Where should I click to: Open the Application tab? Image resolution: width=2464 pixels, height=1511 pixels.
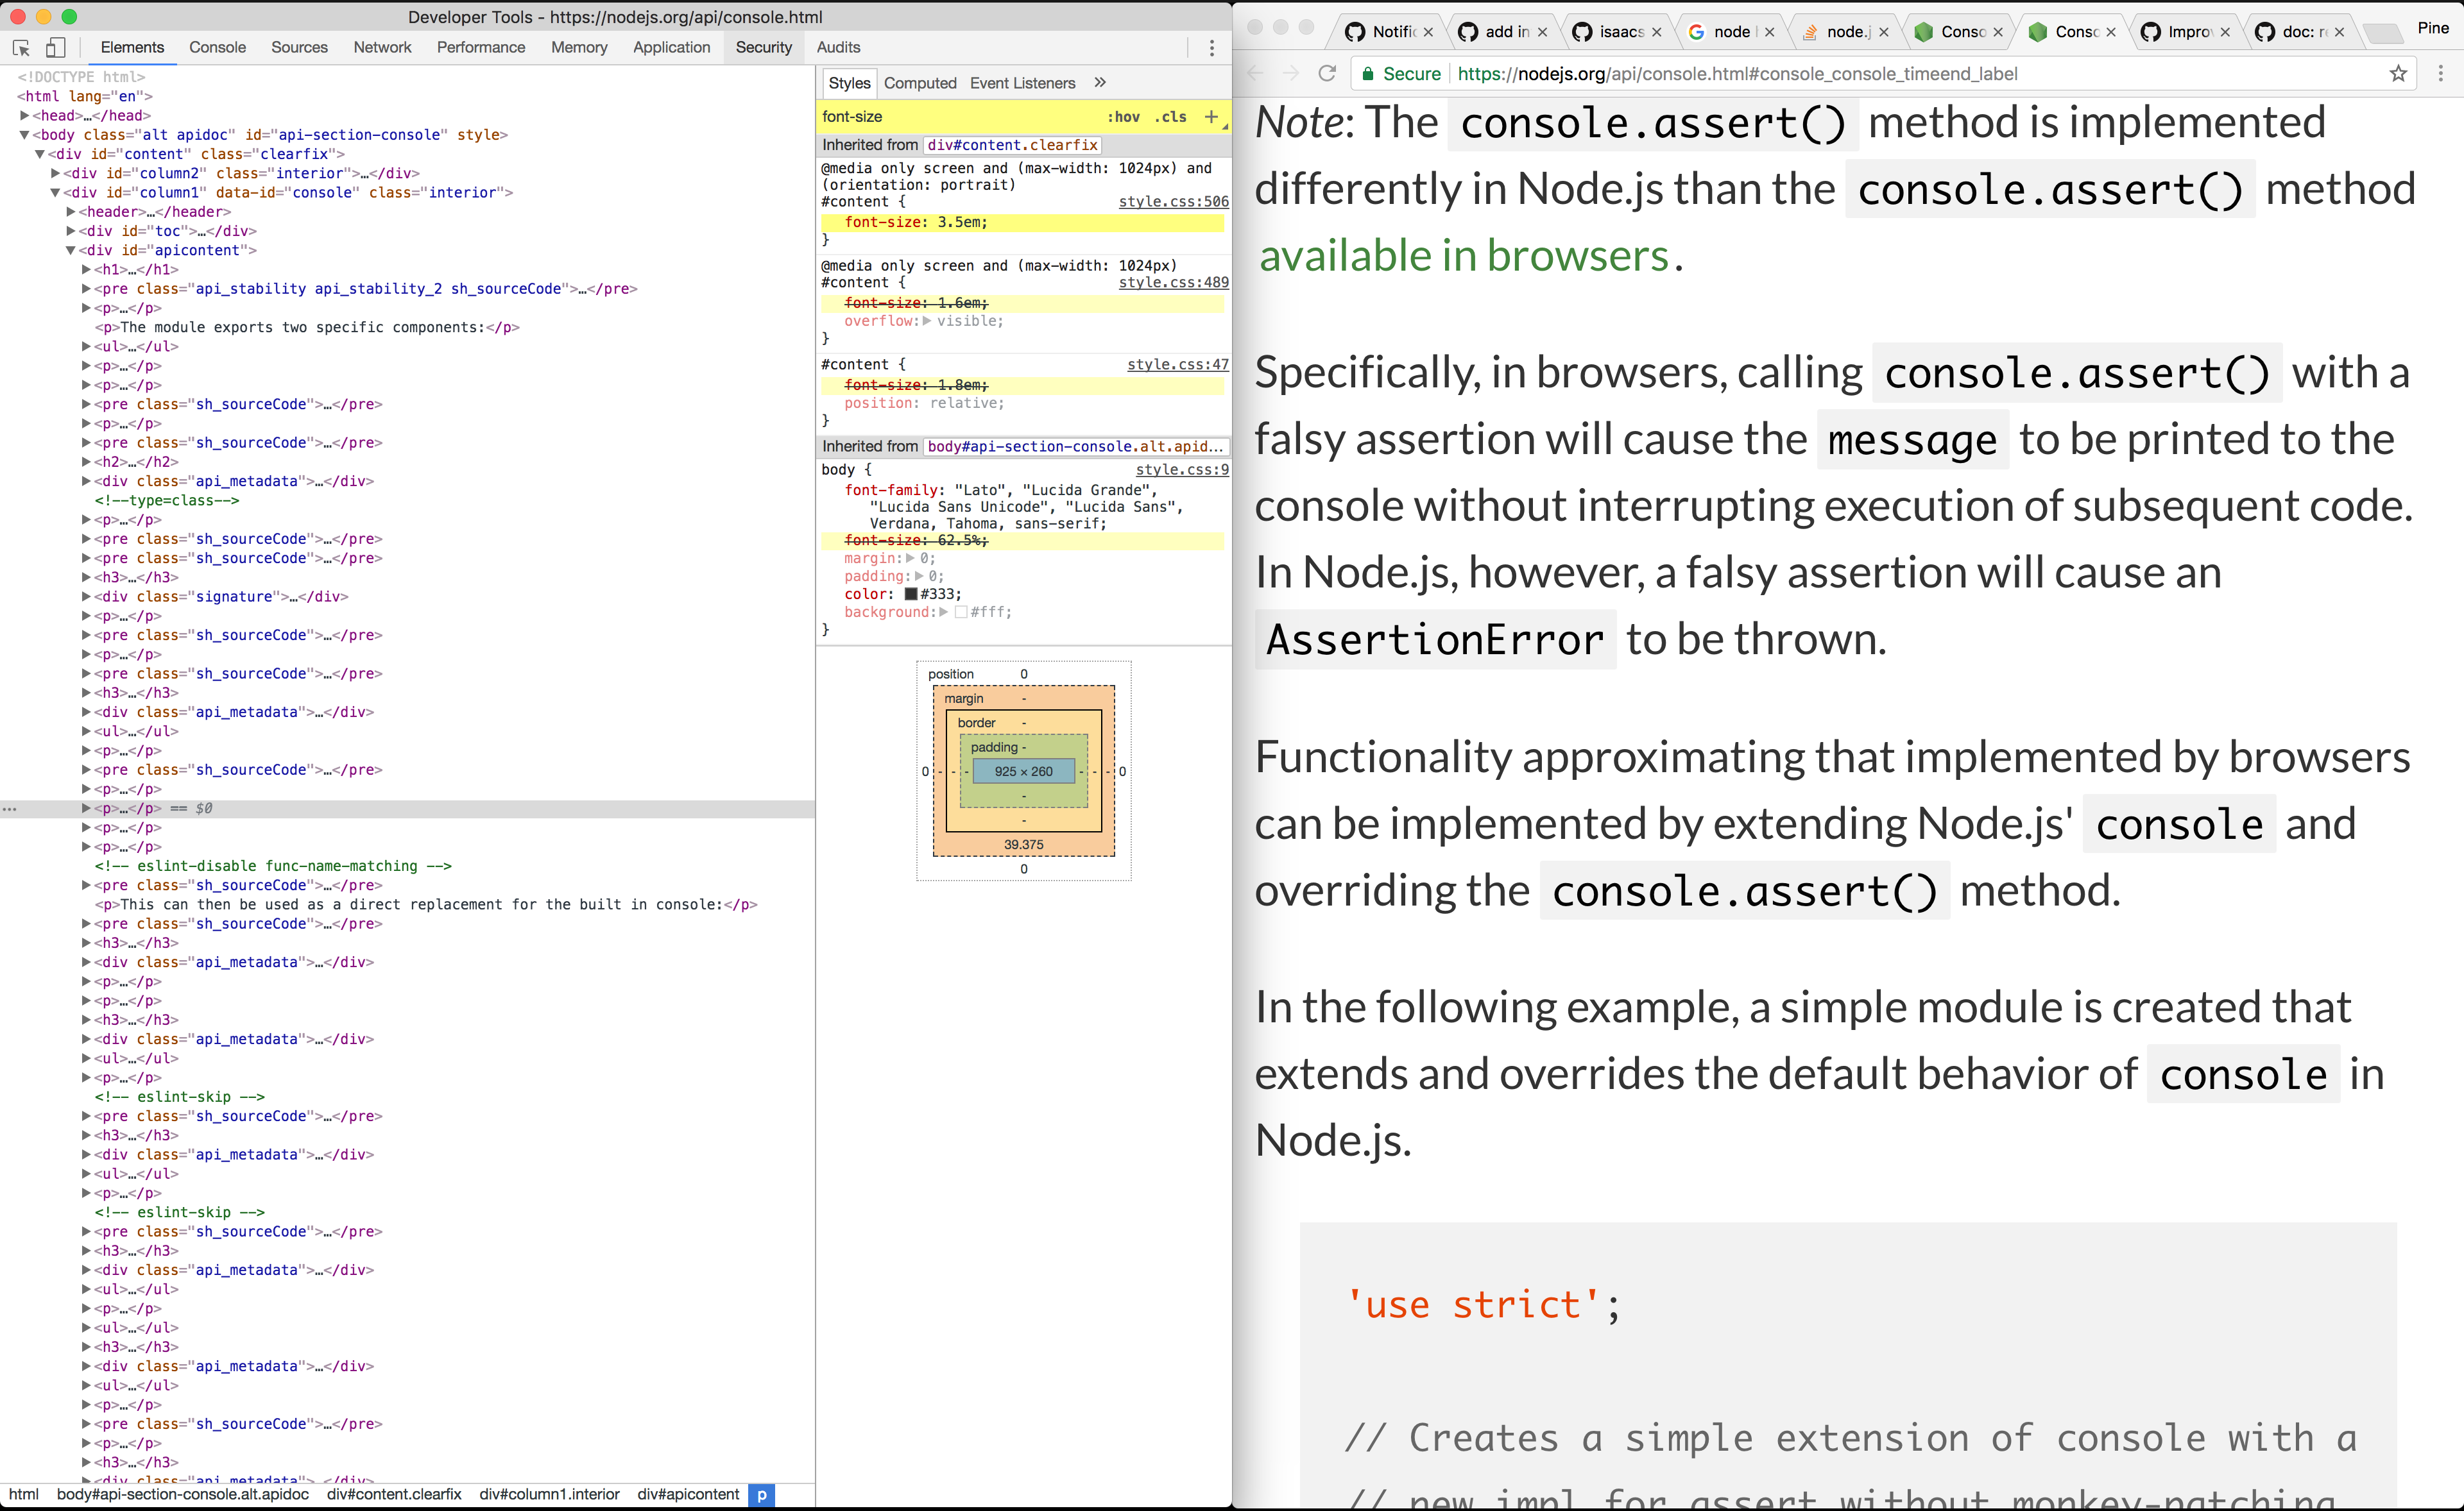(x=671, y=47)
